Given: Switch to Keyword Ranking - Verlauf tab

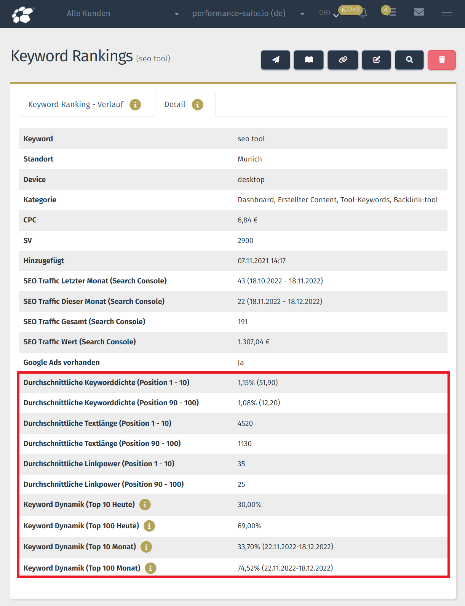Looking at the screenshot, I should (x=76, y=104).
